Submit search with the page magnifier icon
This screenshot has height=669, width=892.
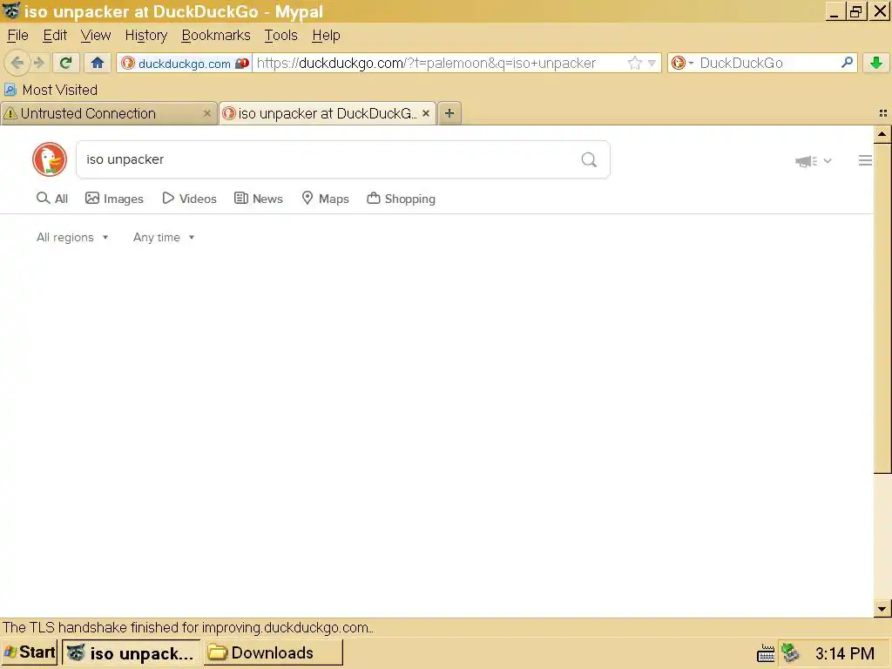pyautogui.click(x=590, y=160)
